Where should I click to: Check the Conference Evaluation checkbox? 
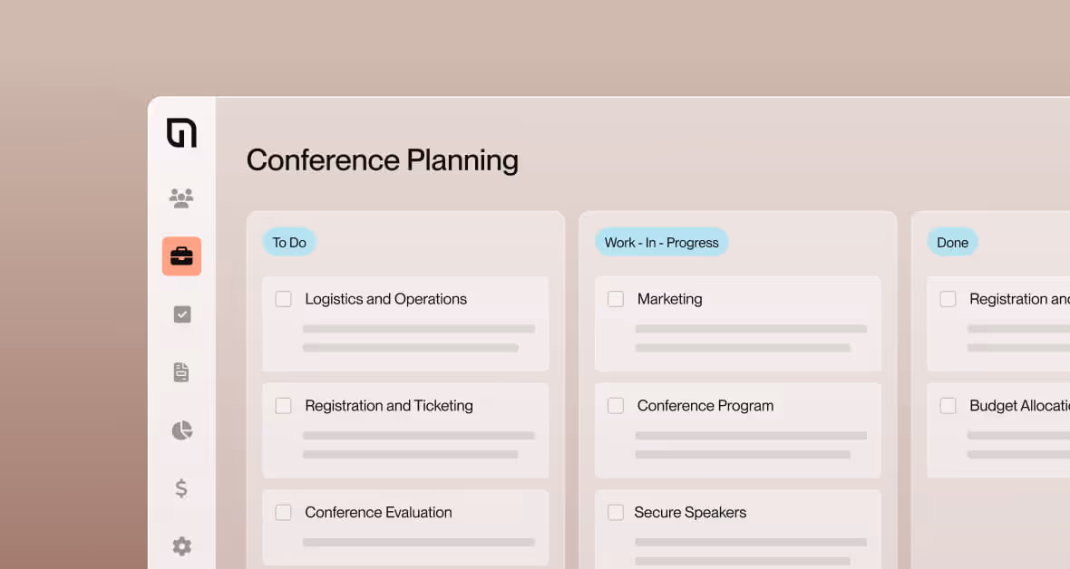click(283, 512)
